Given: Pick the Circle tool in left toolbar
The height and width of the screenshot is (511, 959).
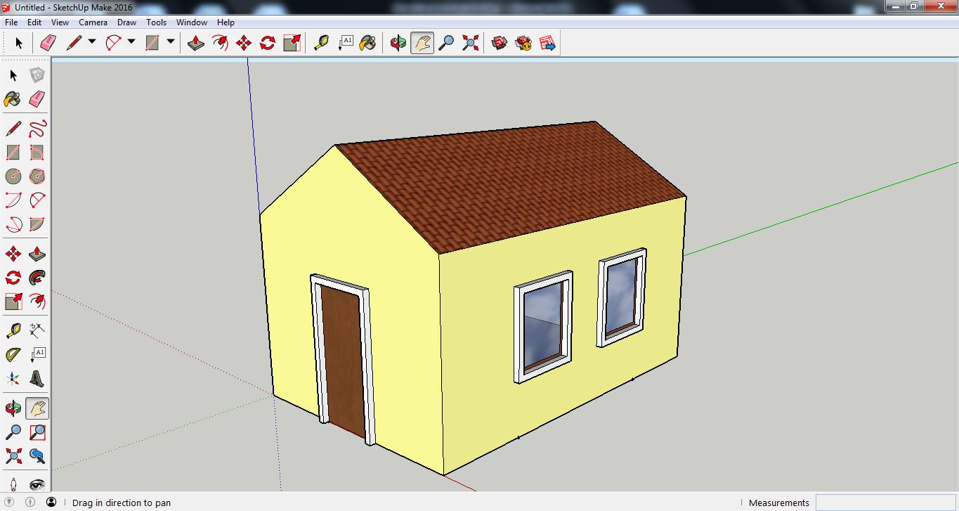Looking at the screenshot, I should tap(13, 176).
